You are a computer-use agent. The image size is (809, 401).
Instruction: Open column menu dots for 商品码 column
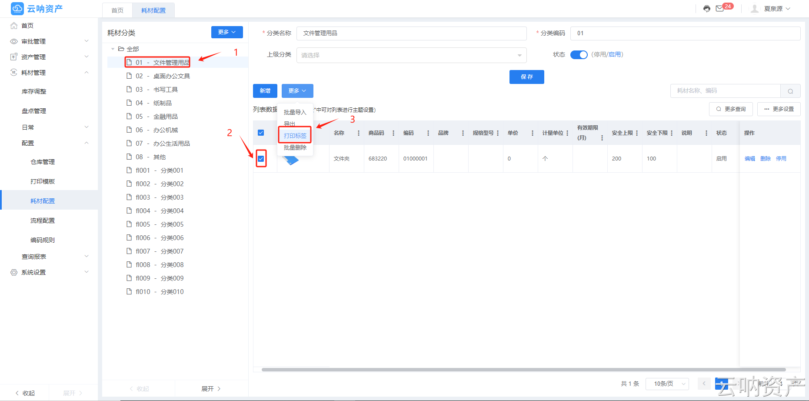point(393,133)
